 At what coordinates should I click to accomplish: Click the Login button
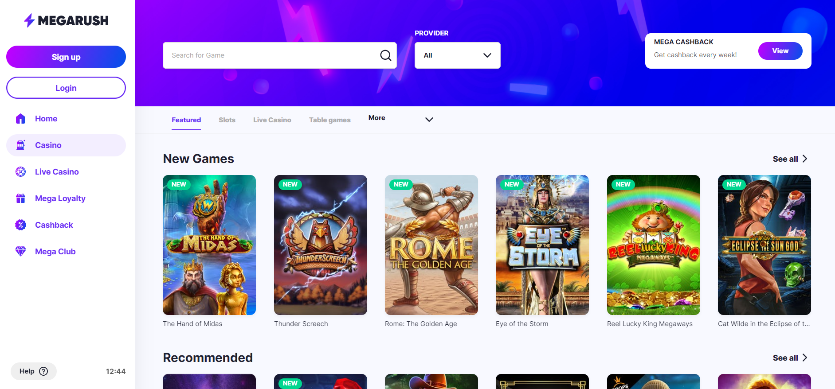click(x=66, y=88)
